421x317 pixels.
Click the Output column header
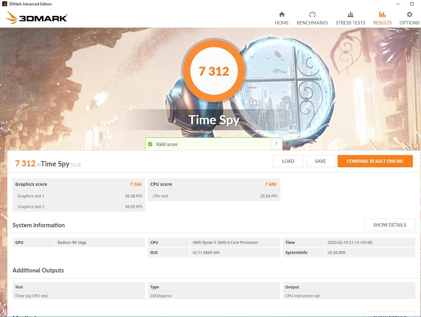click(x=349, y=287)
